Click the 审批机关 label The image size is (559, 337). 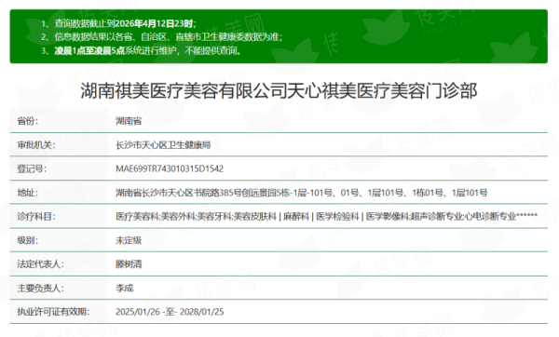pos(36,144)
